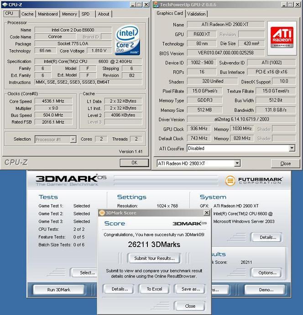
Task: Click the GPU Clock value 936 MHz
Action: [x=199, y=129]
